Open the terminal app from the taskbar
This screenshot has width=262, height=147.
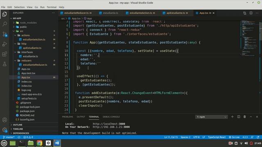pyautogui.click(x=22, y=143)
